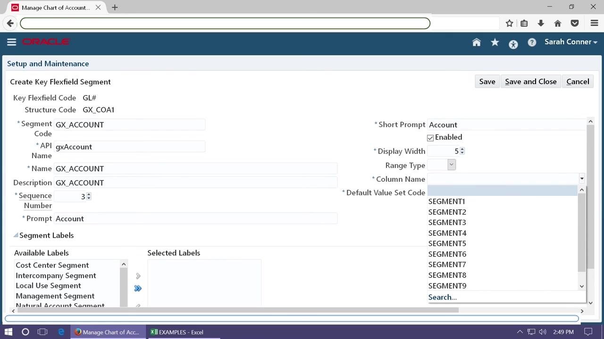Open the Help question mark icon
The height and width of the screenshot is (339, 604).
pos(532,42)
